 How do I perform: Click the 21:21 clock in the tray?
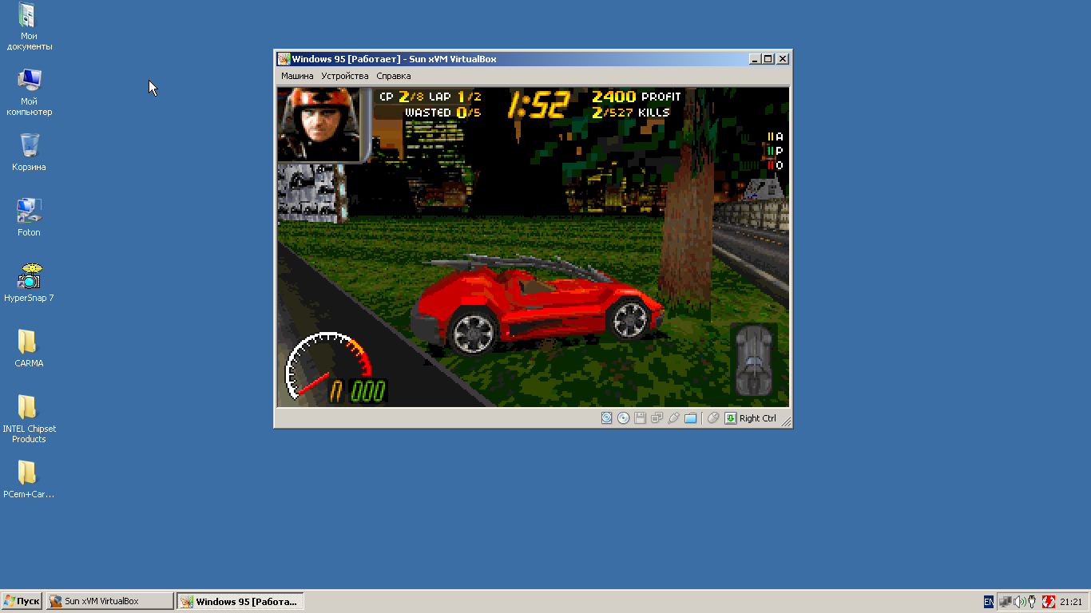pos(1071,602)
